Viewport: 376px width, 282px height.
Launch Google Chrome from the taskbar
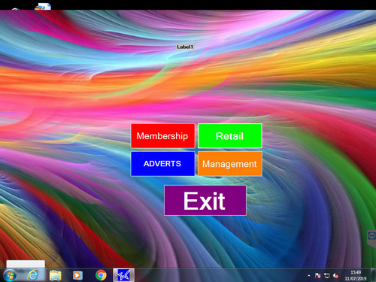(x=101, y=275)
